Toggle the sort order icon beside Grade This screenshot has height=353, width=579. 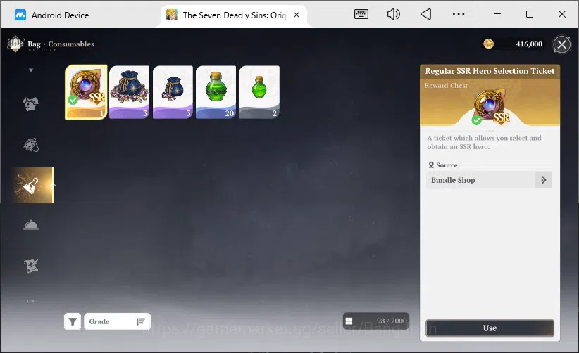tap(141, 321)
